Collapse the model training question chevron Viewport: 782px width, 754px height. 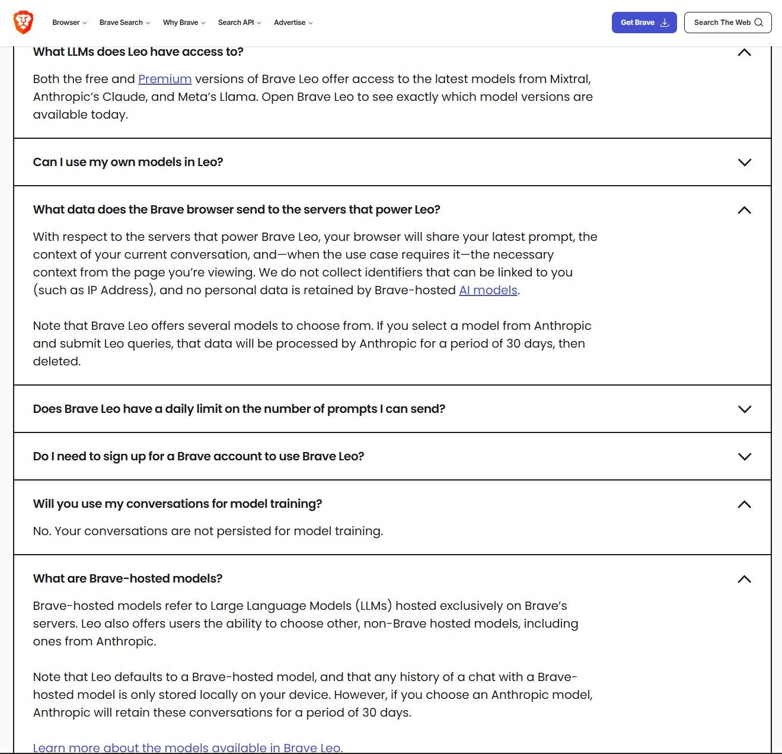744,504
